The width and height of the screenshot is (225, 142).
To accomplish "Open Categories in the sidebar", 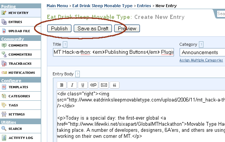I will pos(20,96).
